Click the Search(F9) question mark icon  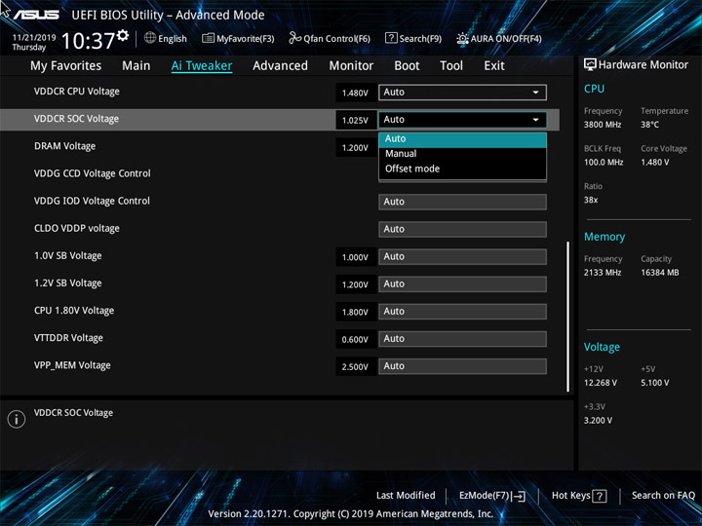[x=391, y=38]
